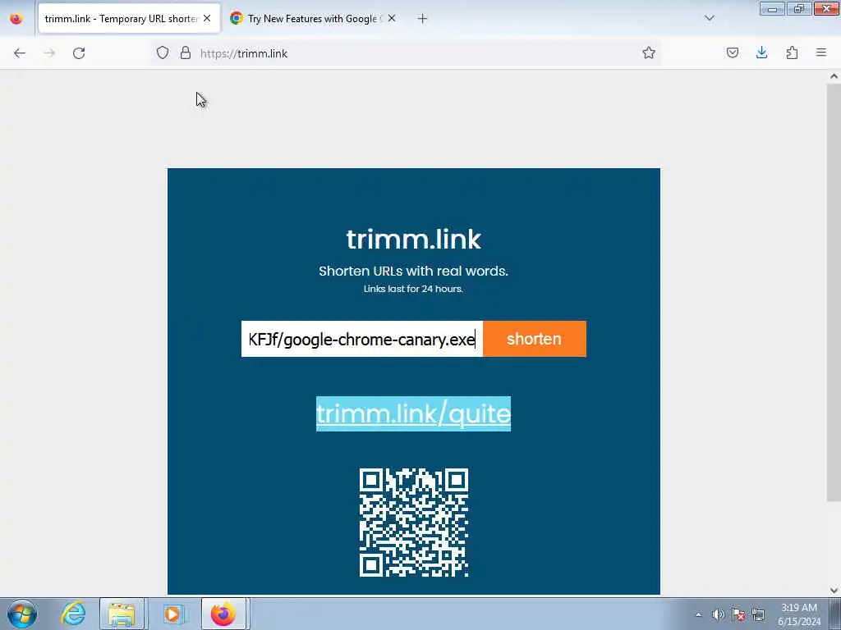Open the volume speaker tray icon

coord(718,614)
